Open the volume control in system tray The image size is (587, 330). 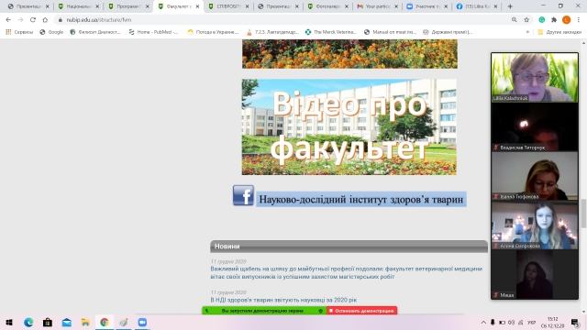click(x=512, y=323)
